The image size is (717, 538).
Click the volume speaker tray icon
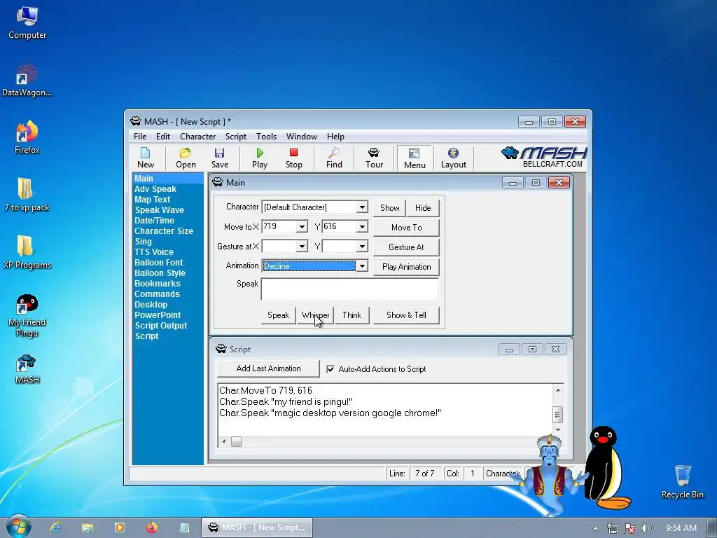tap(646, 528)
